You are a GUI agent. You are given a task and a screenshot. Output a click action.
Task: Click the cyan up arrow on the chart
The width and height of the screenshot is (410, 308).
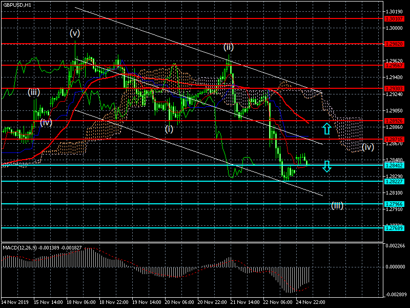326,129
